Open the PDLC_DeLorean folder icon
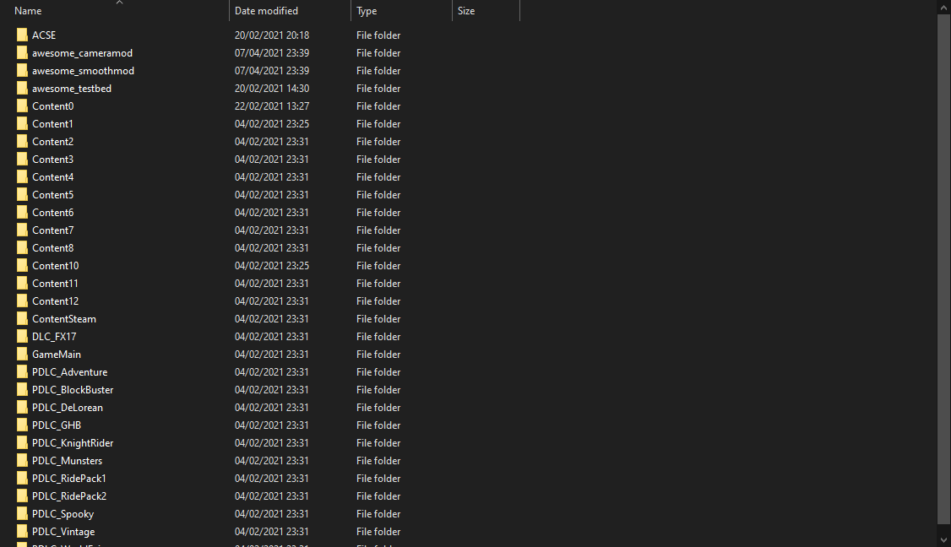 pyautogui.click(x=21, y=407)
